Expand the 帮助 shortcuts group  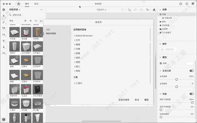point(77,71)
